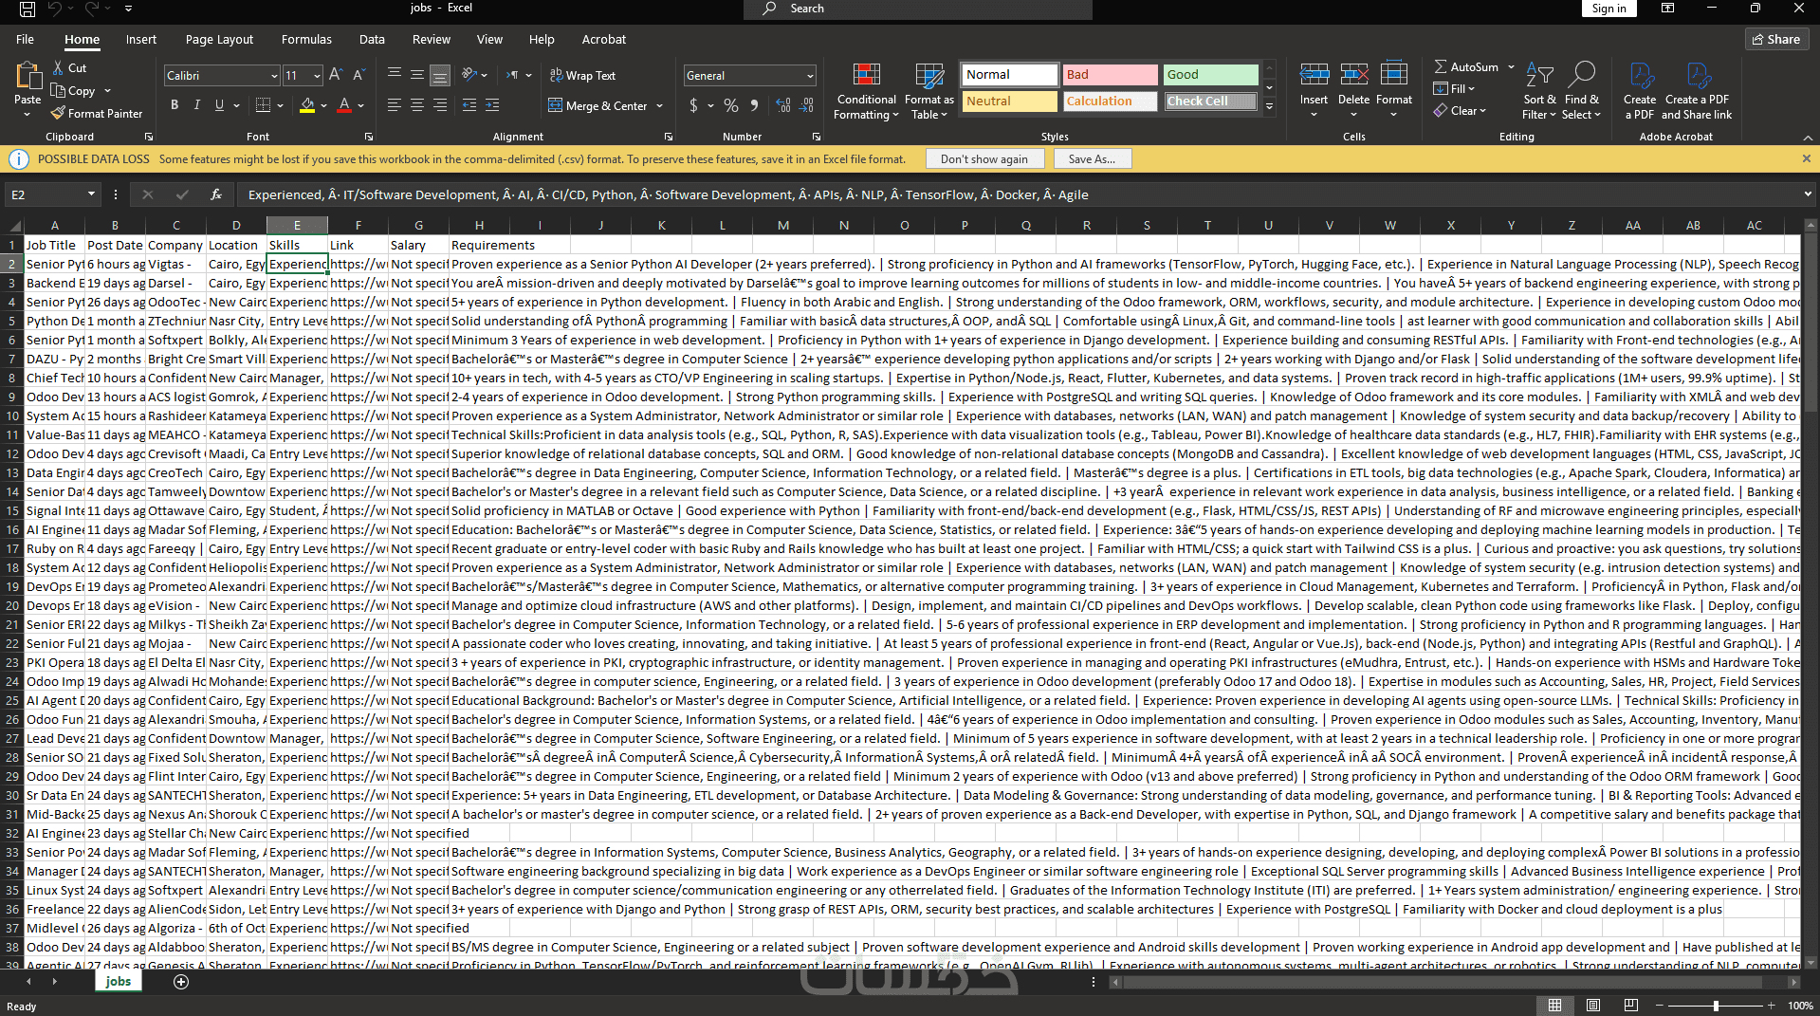
Task: Click the AutoSum sigma icon
Action: click(x=1441, y=67)
